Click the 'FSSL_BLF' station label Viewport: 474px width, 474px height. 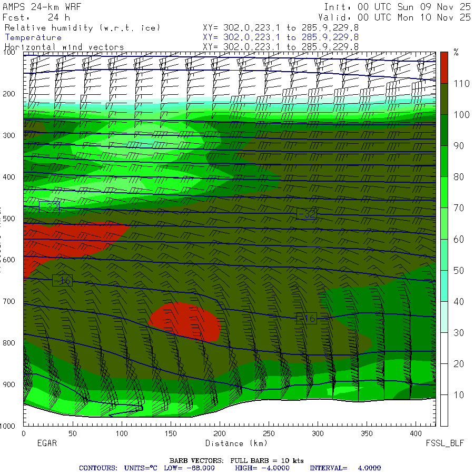pyautogui.click(x=445, y=443)
